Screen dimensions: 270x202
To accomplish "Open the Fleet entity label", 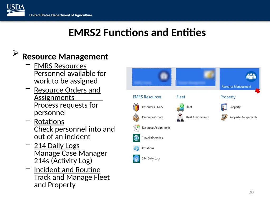I will point(189,107).
